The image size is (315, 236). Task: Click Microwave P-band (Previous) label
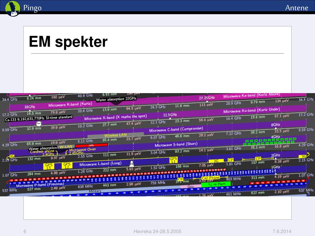click(40, 185)
